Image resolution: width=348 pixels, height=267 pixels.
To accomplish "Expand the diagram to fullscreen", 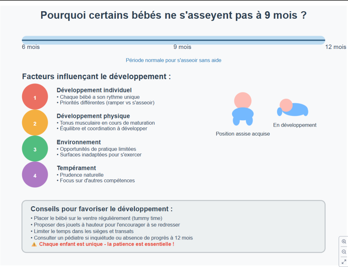I will (344, 262).
